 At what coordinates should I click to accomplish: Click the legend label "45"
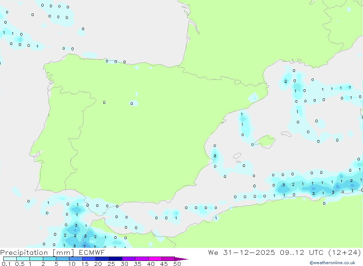[164, 264]
